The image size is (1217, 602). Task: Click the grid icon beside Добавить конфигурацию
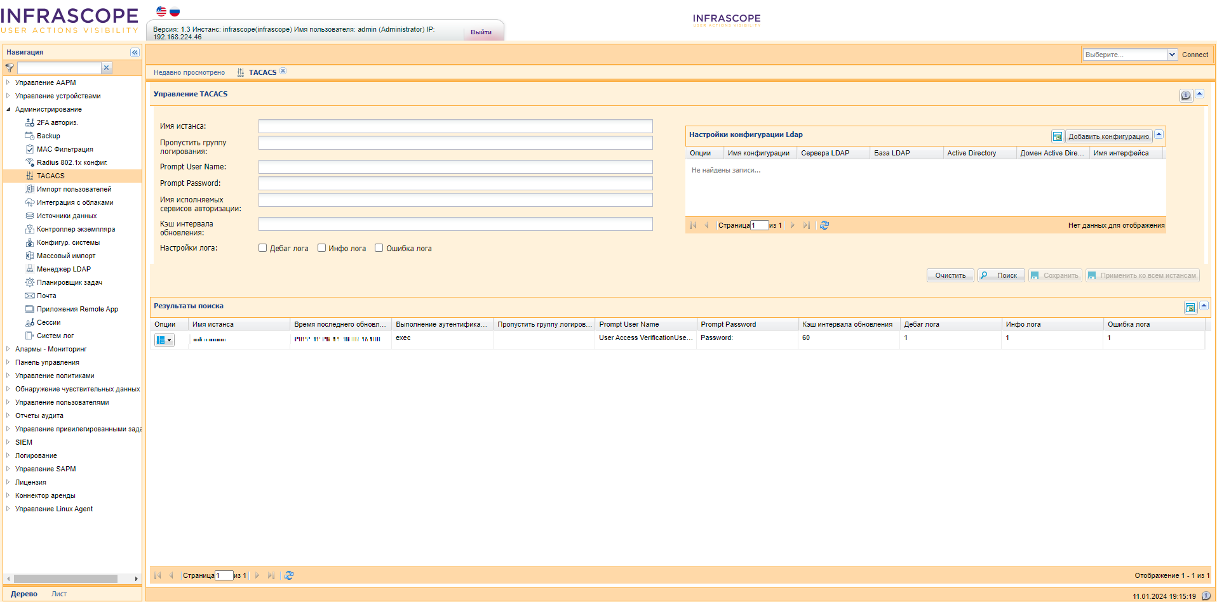pyautogui.click(x=1058, y=136)
